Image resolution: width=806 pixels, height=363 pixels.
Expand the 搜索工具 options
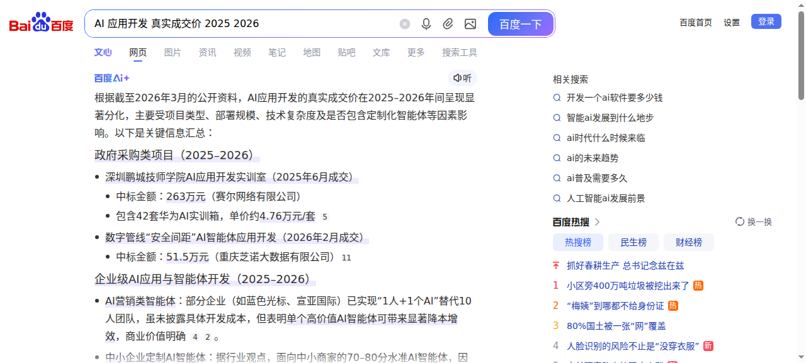coord(459,52)
